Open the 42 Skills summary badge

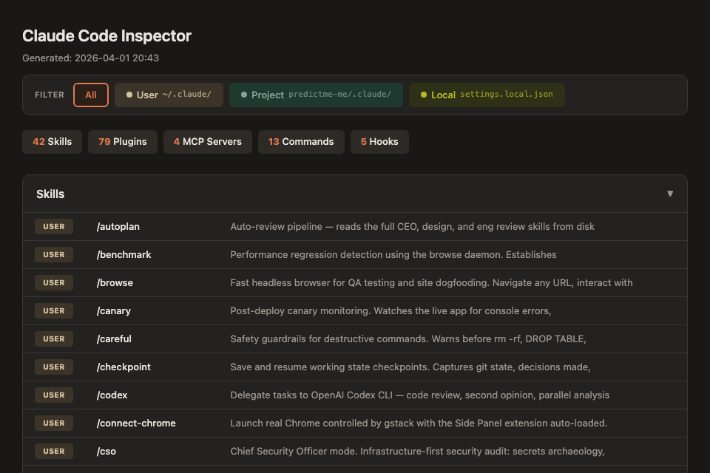(52, 141)
